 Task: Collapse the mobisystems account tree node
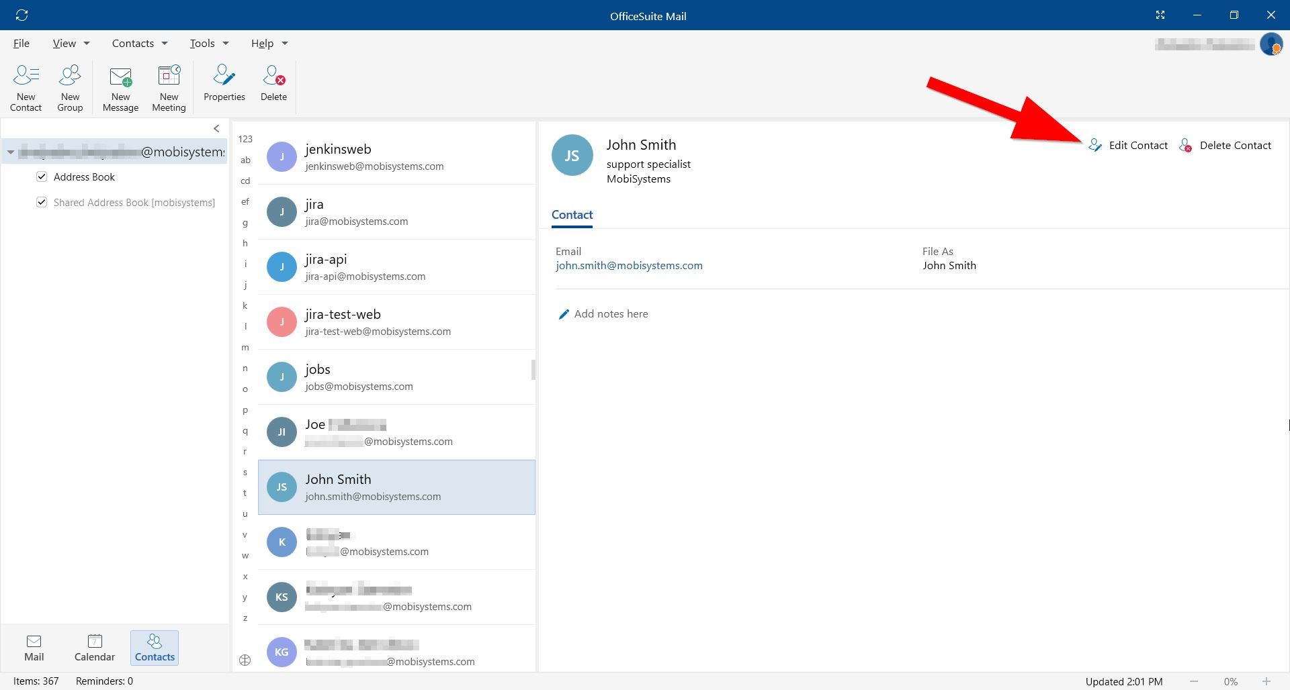tap(11, 152)
